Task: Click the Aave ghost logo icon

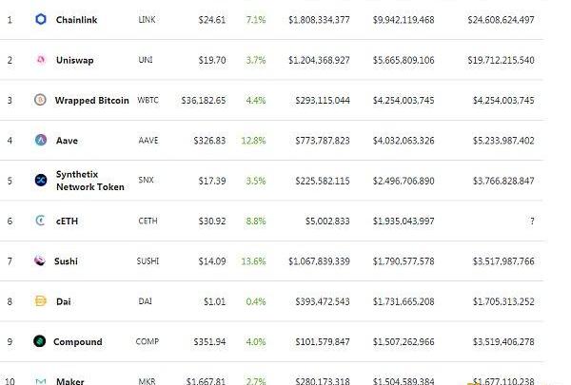Action: tap(41, 140)
